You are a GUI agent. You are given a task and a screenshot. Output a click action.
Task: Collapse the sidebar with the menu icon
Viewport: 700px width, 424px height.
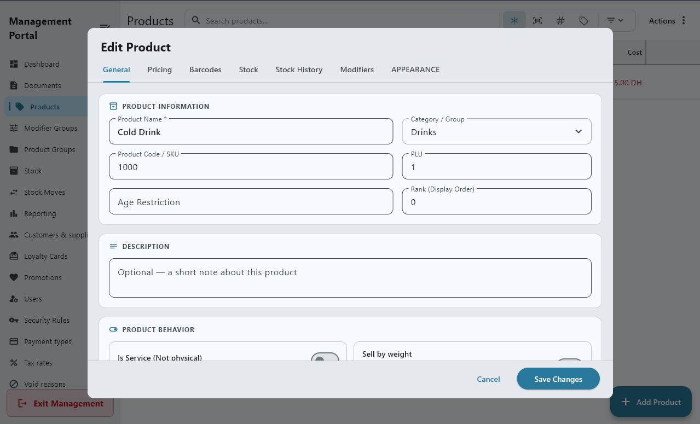(x=105, y=26)
